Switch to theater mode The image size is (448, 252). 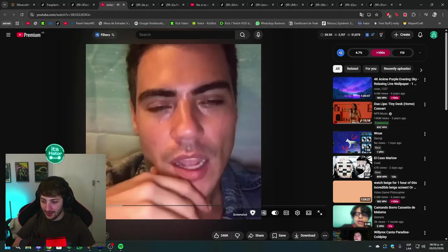tap(309, 213)
